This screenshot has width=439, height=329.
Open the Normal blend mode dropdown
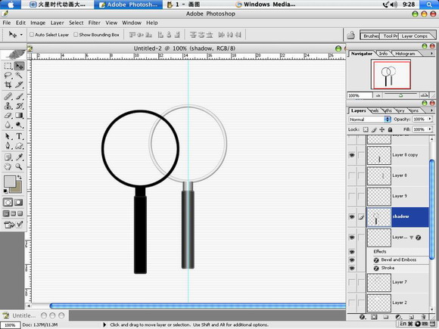[370, 119]
